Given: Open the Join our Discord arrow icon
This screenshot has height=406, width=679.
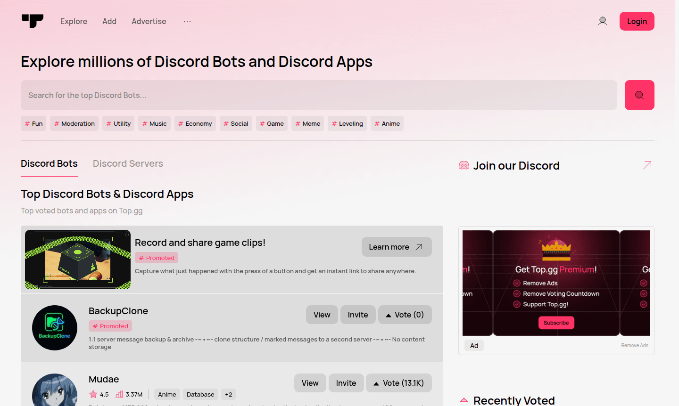Looking at the screenshot, I should click(x=647, y=165).
